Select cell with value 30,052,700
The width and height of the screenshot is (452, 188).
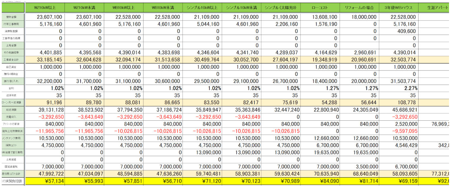(x=241, y=60)
